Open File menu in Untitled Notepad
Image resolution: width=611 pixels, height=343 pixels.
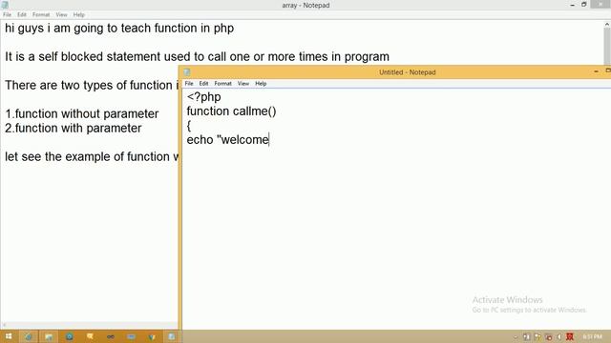[189, 84]
